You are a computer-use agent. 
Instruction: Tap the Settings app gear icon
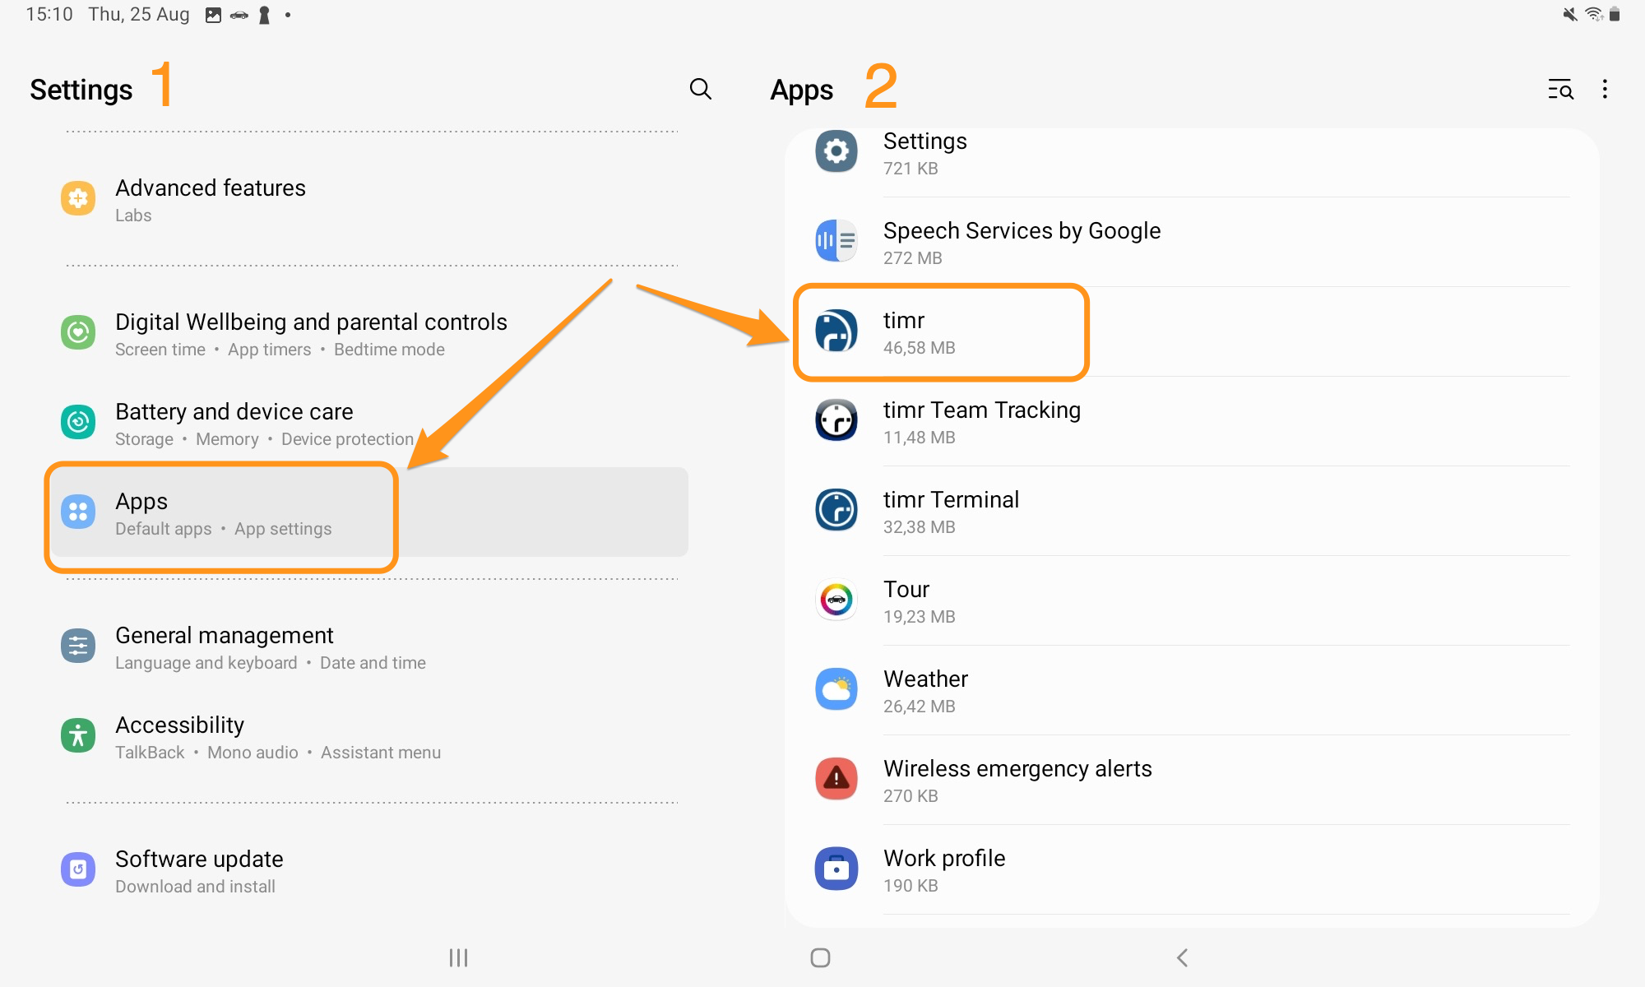(x=836, y=151)
